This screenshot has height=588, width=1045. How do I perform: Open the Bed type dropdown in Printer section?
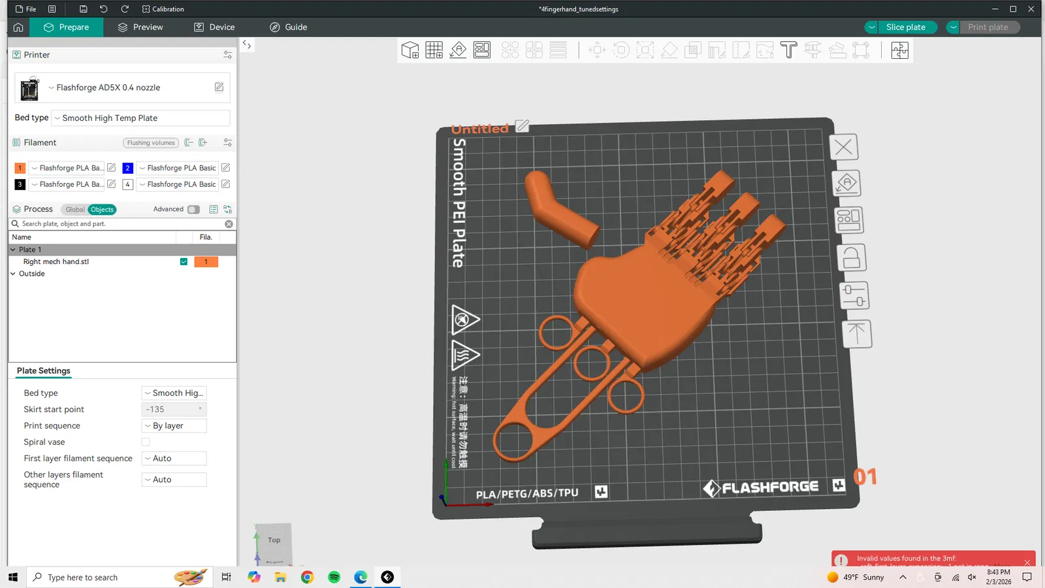coord(140,118)
